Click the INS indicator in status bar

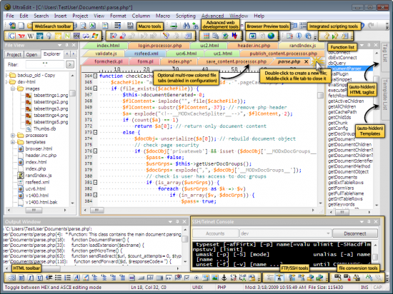pos(364,288)
